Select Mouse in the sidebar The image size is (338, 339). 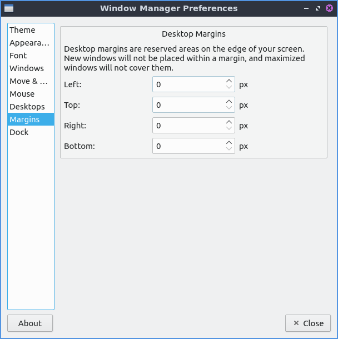[22, 94]
